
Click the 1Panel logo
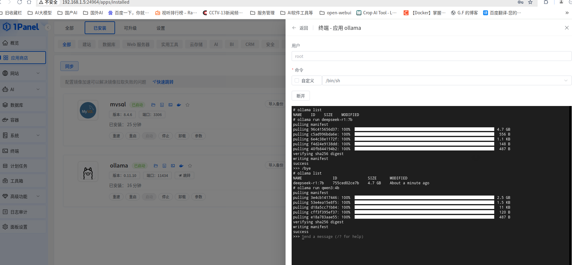21,27
